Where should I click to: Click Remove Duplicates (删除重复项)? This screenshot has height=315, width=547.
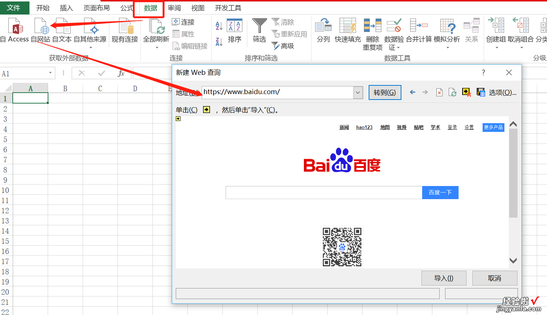pyautogui.click(x=373, y=34)
